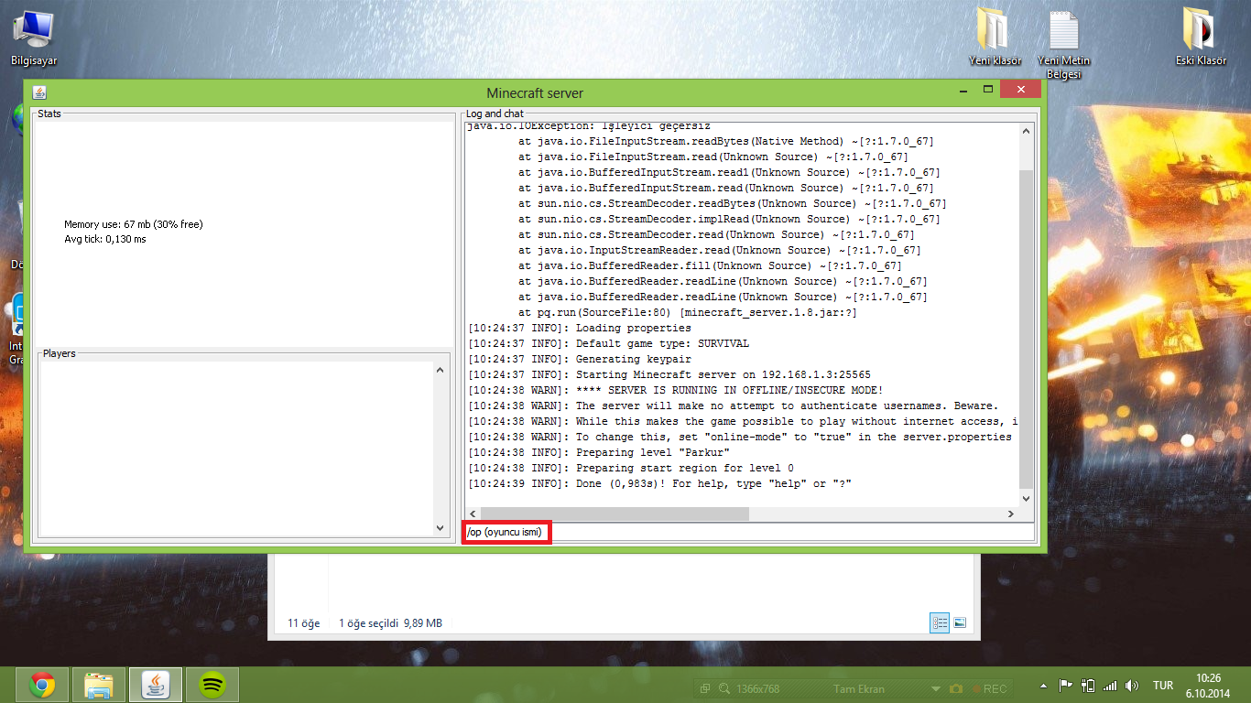1251x703 pixels.
Task: Click the Players list scroll up arrow
Action: point(440,371)
